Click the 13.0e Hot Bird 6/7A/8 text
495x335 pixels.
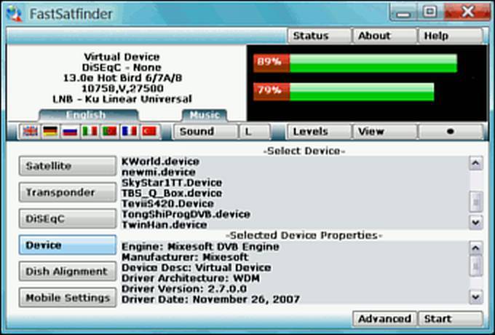click(x=122, y=78)
